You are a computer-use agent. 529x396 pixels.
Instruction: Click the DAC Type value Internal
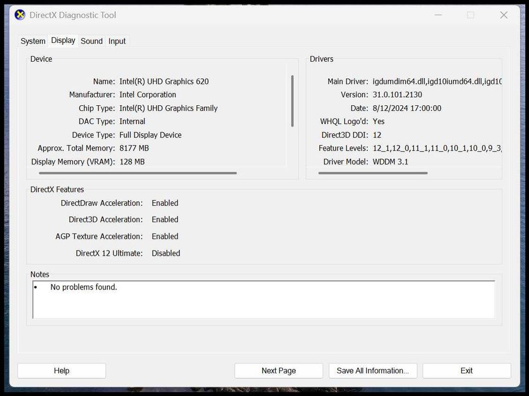point(132,121)
